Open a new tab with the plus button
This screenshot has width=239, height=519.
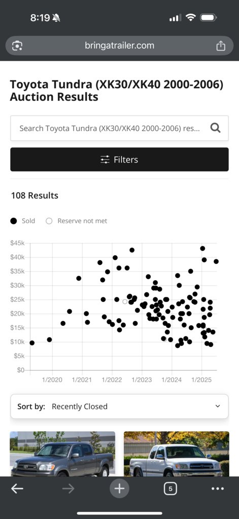click(119, 488)
